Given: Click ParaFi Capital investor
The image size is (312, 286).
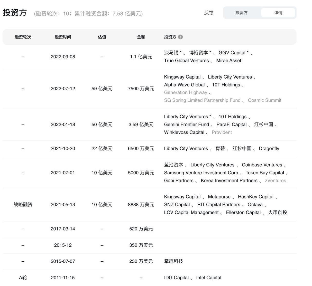Looking at the screenshot, I should click(x=231, y=125).
